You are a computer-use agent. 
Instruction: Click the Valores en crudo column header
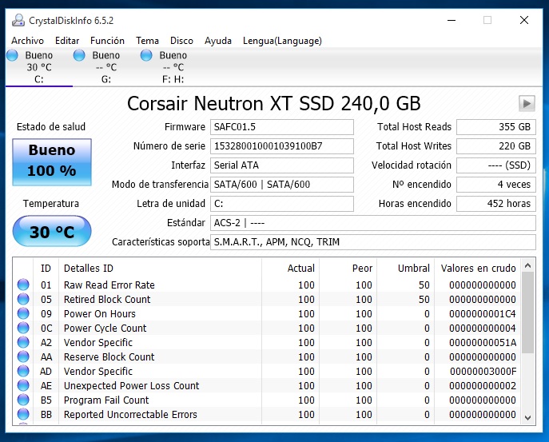(478, 269)
